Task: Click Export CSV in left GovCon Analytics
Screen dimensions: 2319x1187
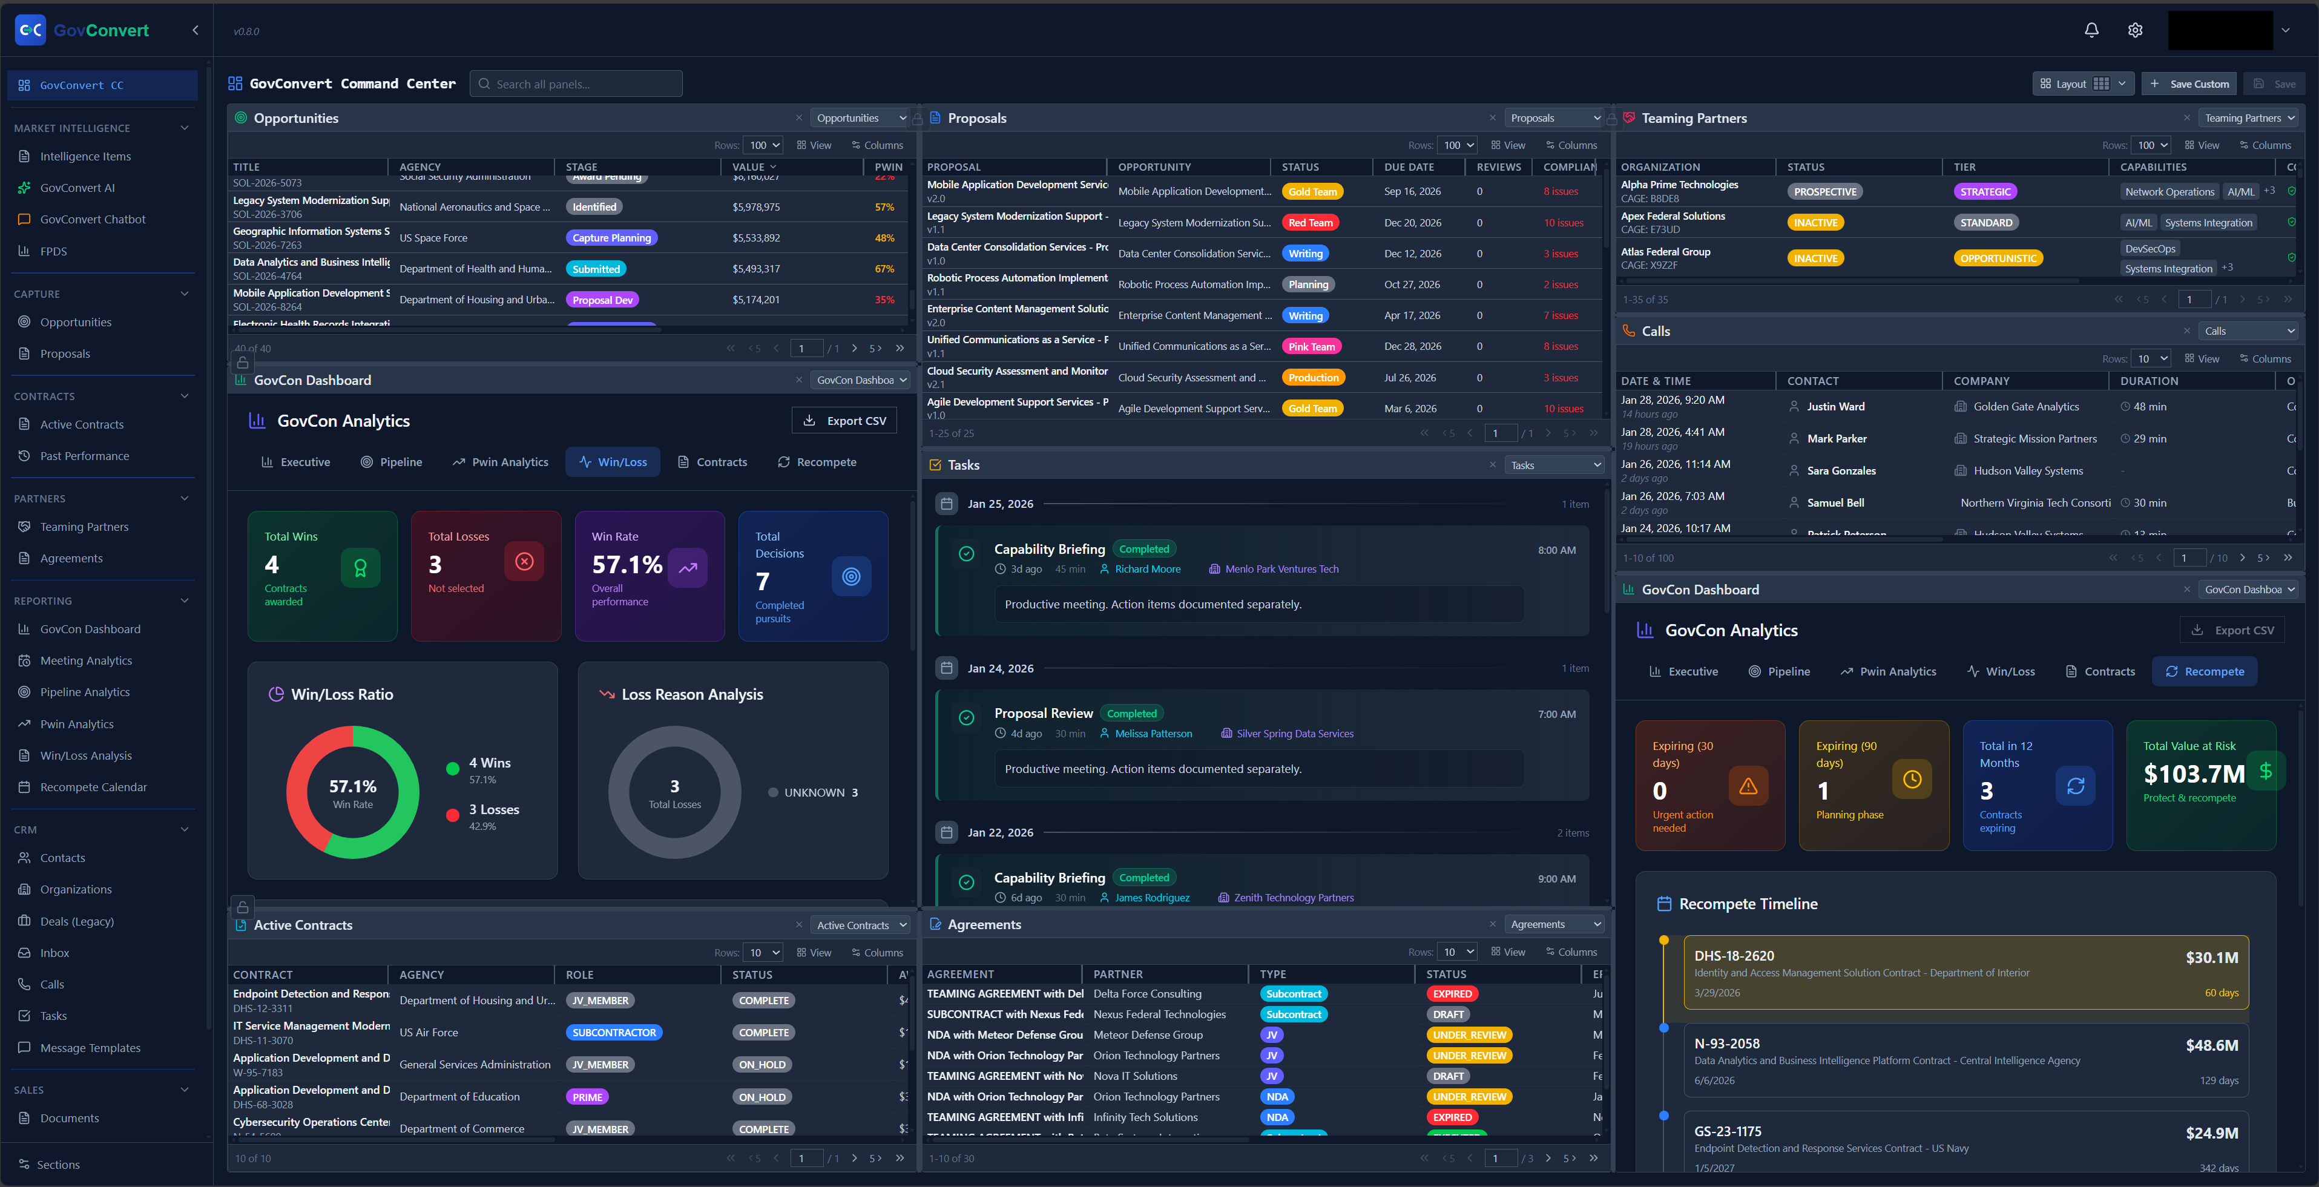Action: click(843, 420)
